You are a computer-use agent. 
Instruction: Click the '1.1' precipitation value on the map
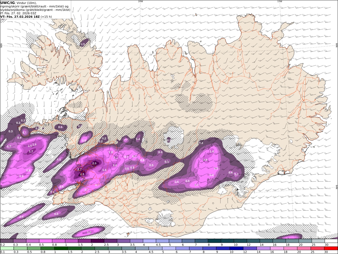tap(116, 157)
